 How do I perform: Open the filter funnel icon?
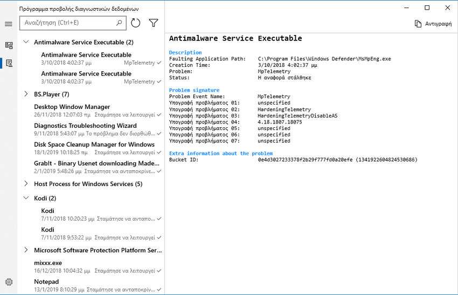154,23
